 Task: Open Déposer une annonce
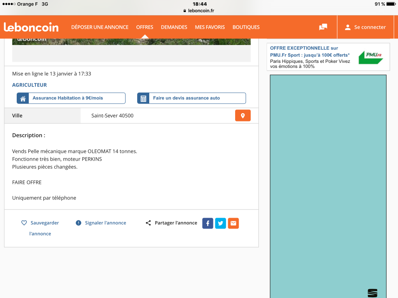coord(100,27)
